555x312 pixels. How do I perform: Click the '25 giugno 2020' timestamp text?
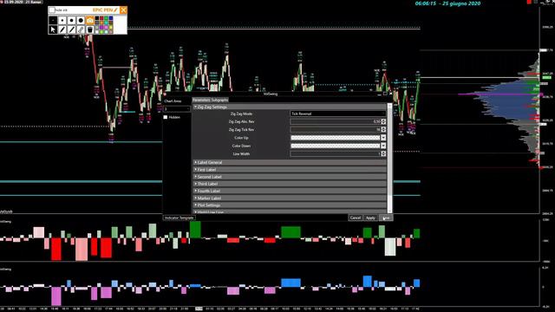coord(461,3)
